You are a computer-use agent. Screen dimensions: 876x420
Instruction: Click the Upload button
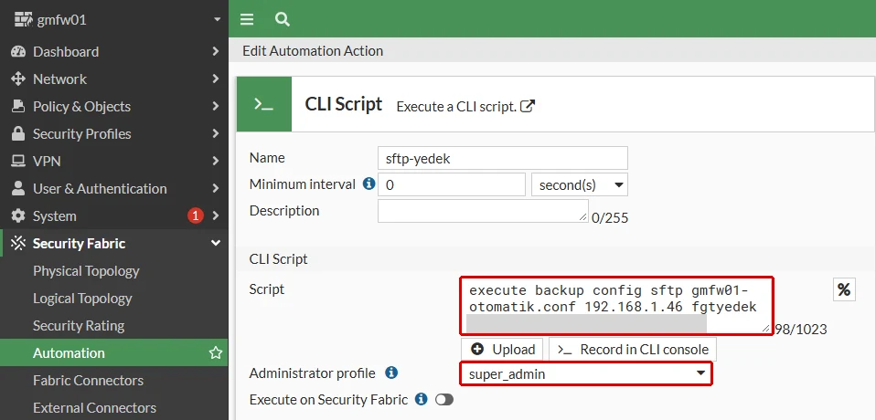[502, 350]
